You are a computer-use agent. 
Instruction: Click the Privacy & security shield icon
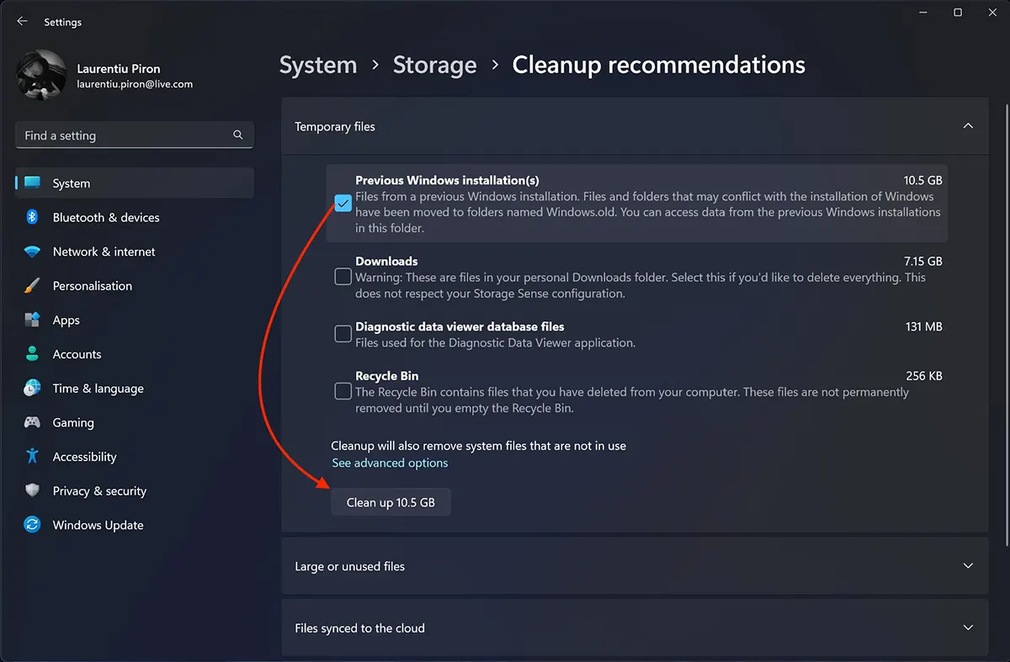(32, 490)
